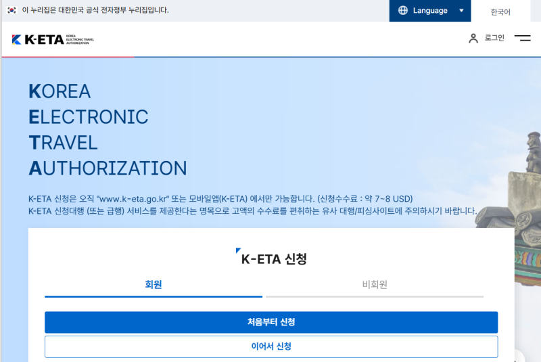Expand the Language dropdown arrow
This screenshot has height=362, width=541.
[x=461, y=11]
